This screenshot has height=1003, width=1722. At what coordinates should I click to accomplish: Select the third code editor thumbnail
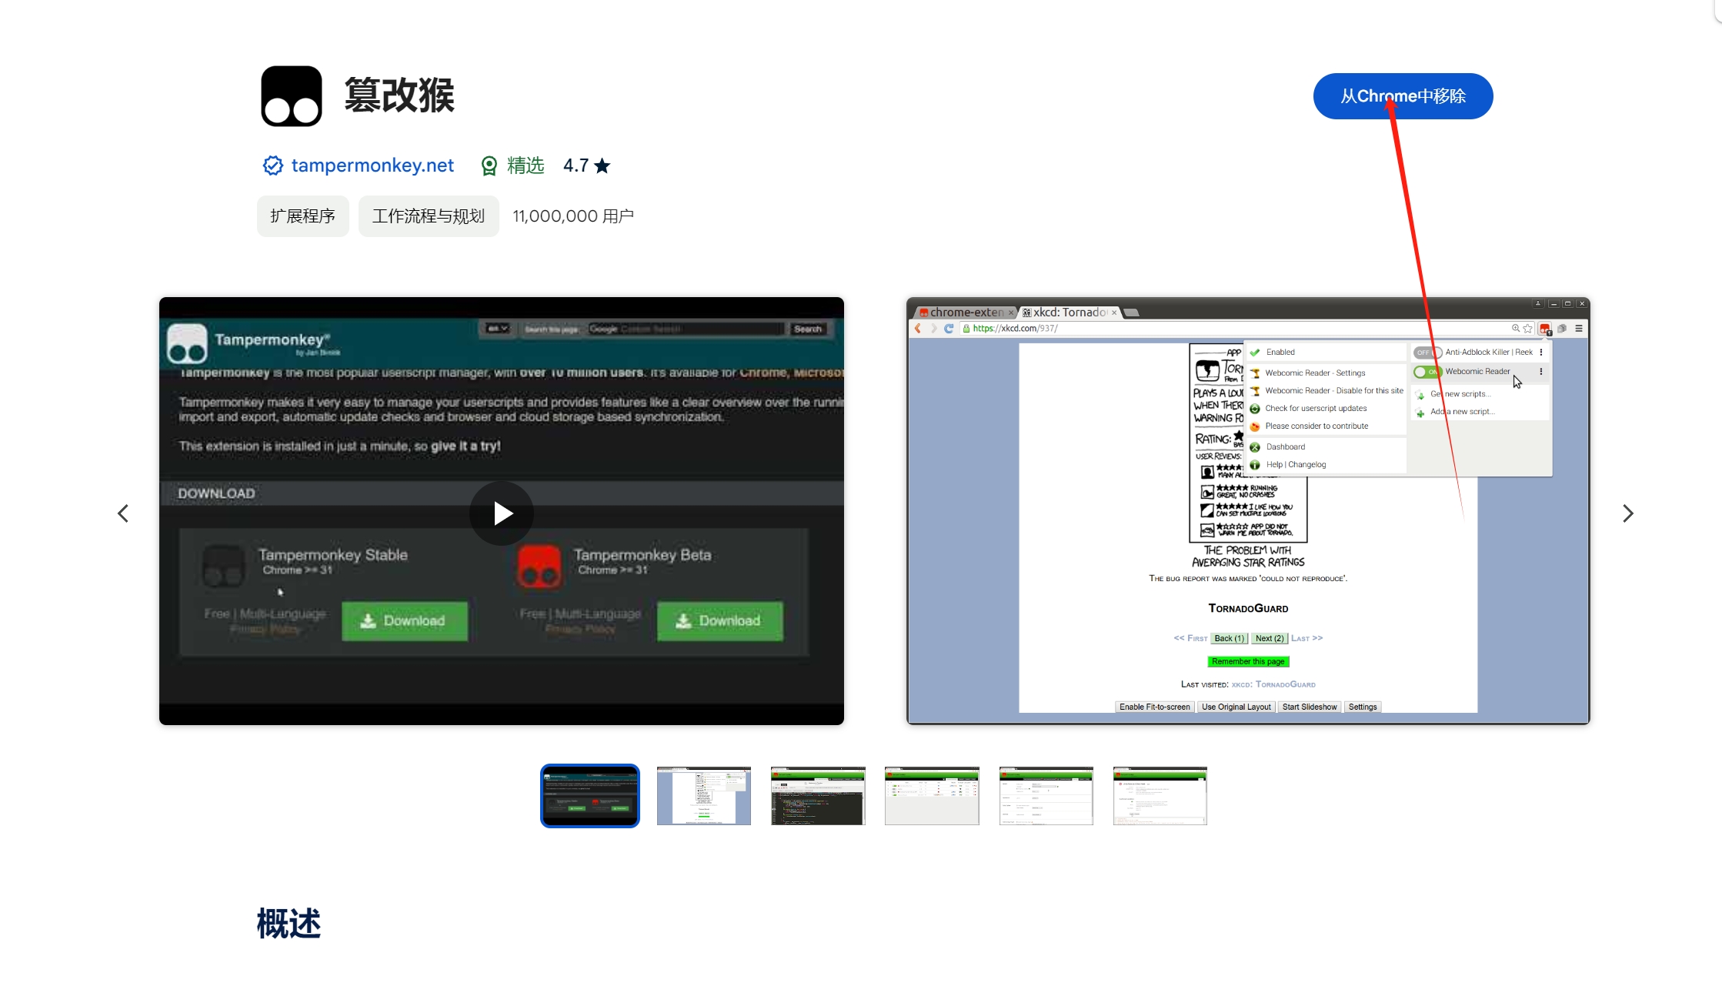click(818, 796)
